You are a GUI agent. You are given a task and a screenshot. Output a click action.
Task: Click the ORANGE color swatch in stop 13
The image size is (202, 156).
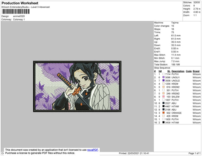(164, 113)
